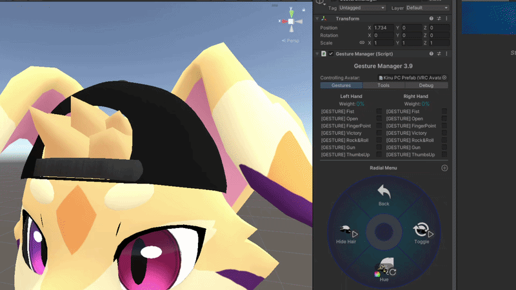Toggle Persp projection label in scene view
The width and height of the screenshot is (516, 290).
pyautogui.click(x=291, y=41)
